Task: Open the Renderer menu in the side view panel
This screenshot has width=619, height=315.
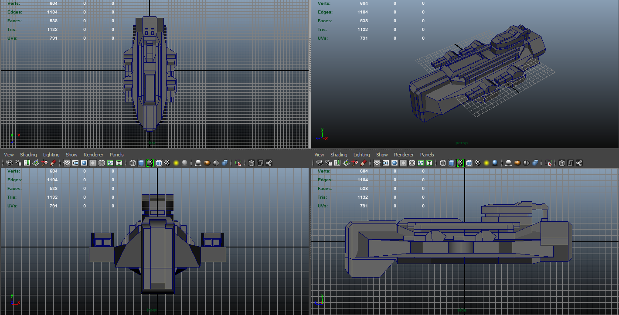Action: click(x=404, y=155)
